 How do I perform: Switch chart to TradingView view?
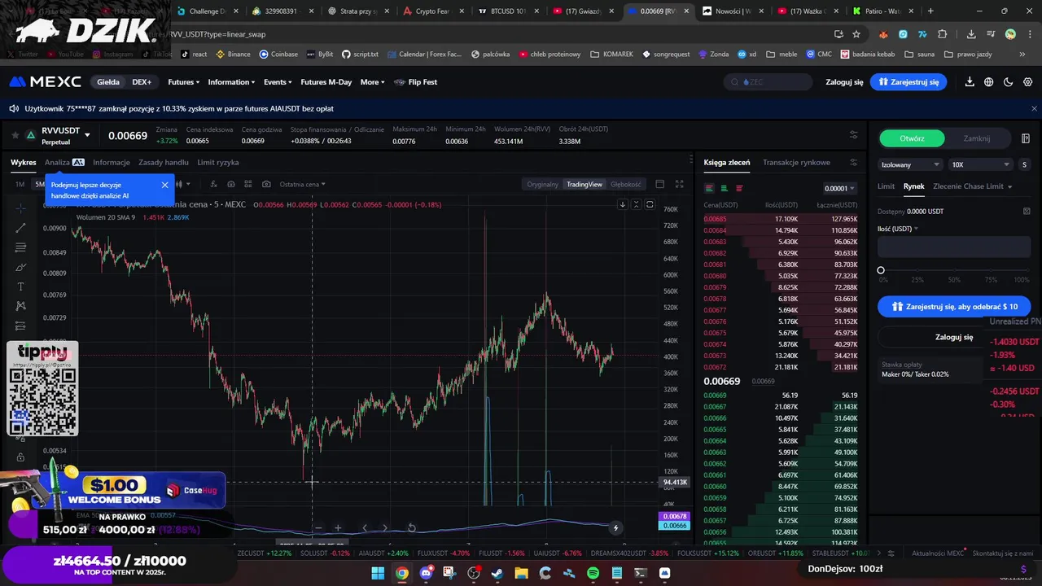coord(584,184)
